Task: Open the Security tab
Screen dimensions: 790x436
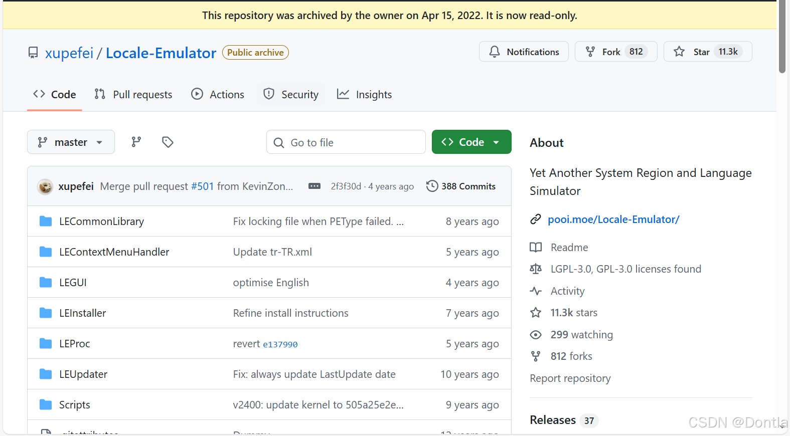Action: click(x=291, y=94)
